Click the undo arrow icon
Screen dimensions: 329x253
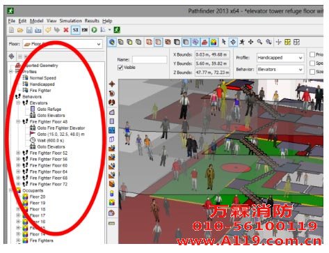tap(48, 30)
